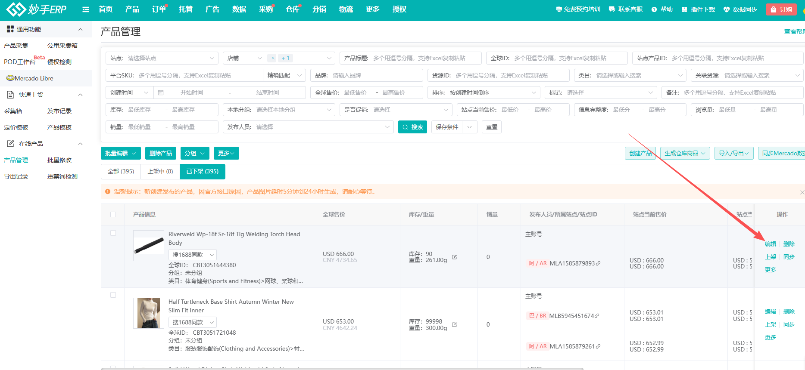Check the Riverweld welding torch product row

[113, 233]
